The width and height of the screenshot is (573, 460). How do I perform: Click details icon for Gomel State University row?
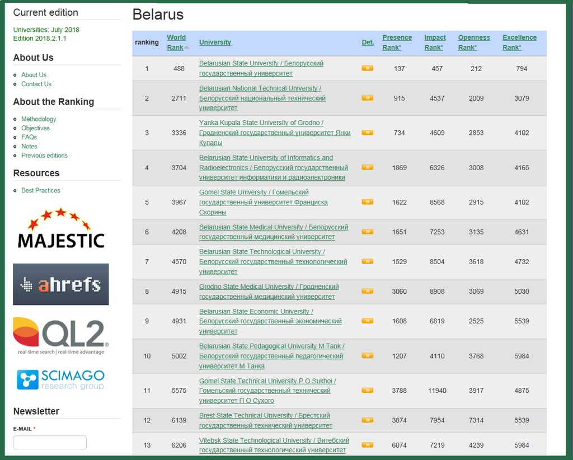367,202
